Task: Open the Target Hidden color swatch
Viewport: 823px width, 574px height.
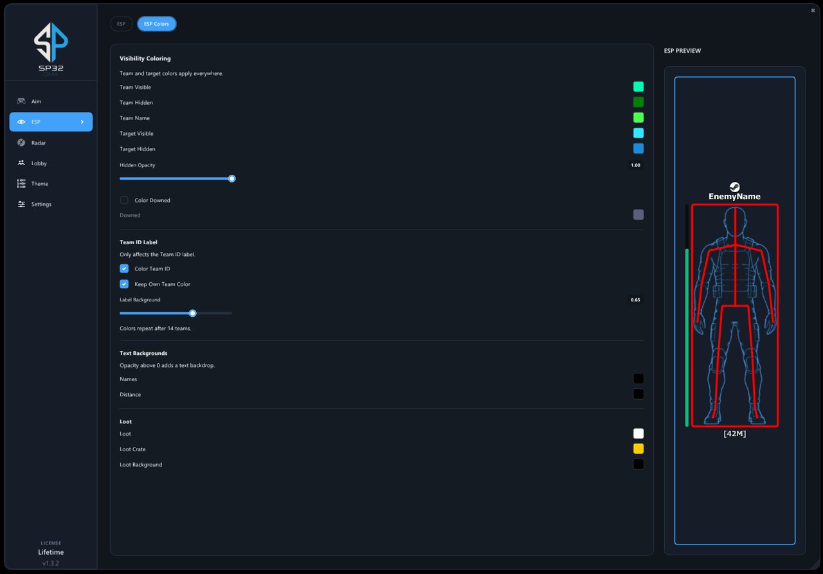Action: 638,148
